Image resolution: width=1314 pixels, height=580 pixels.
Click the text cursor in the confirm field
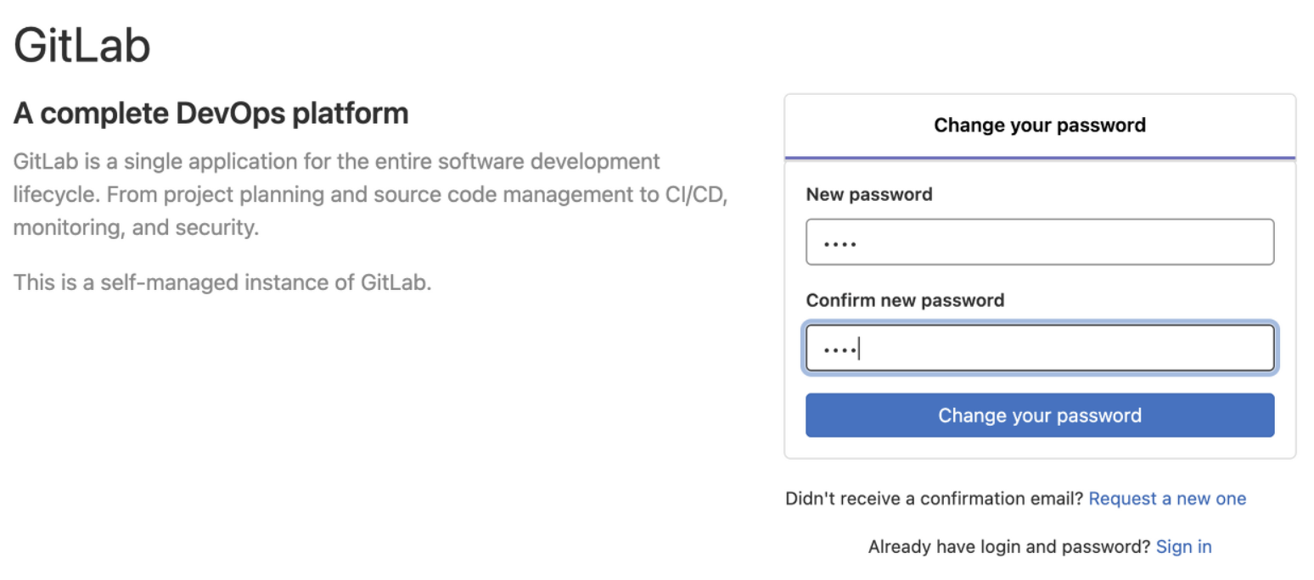click(x=859, y=349)
